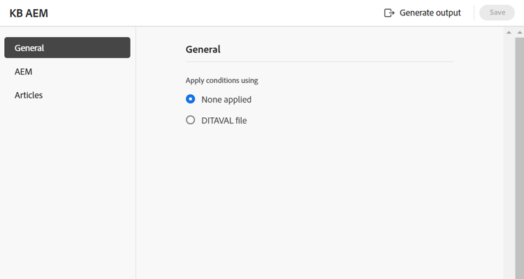Click the KB AEM preset title
This screenshot has width=524, height=279.
[x=29, y=13]
